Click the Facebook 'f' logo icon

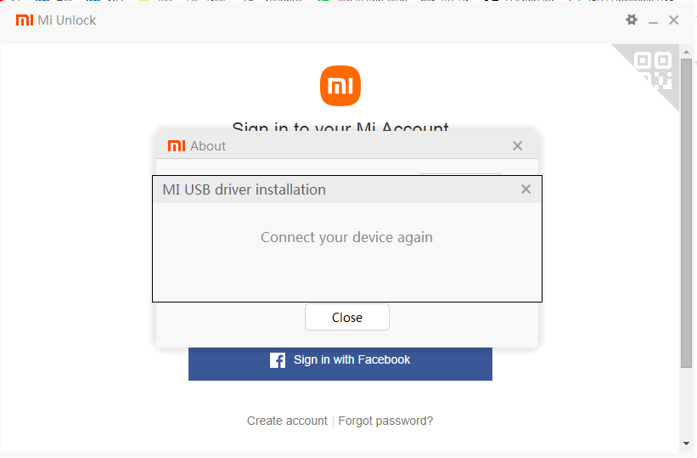coord(278,360)
